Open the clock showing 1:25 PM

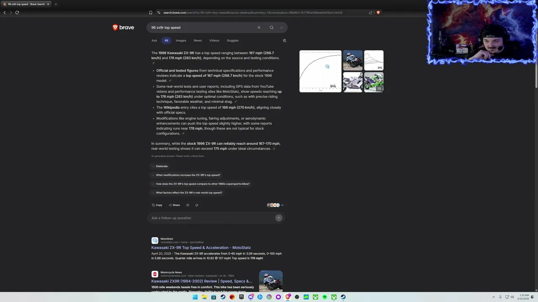pos(524,297)
